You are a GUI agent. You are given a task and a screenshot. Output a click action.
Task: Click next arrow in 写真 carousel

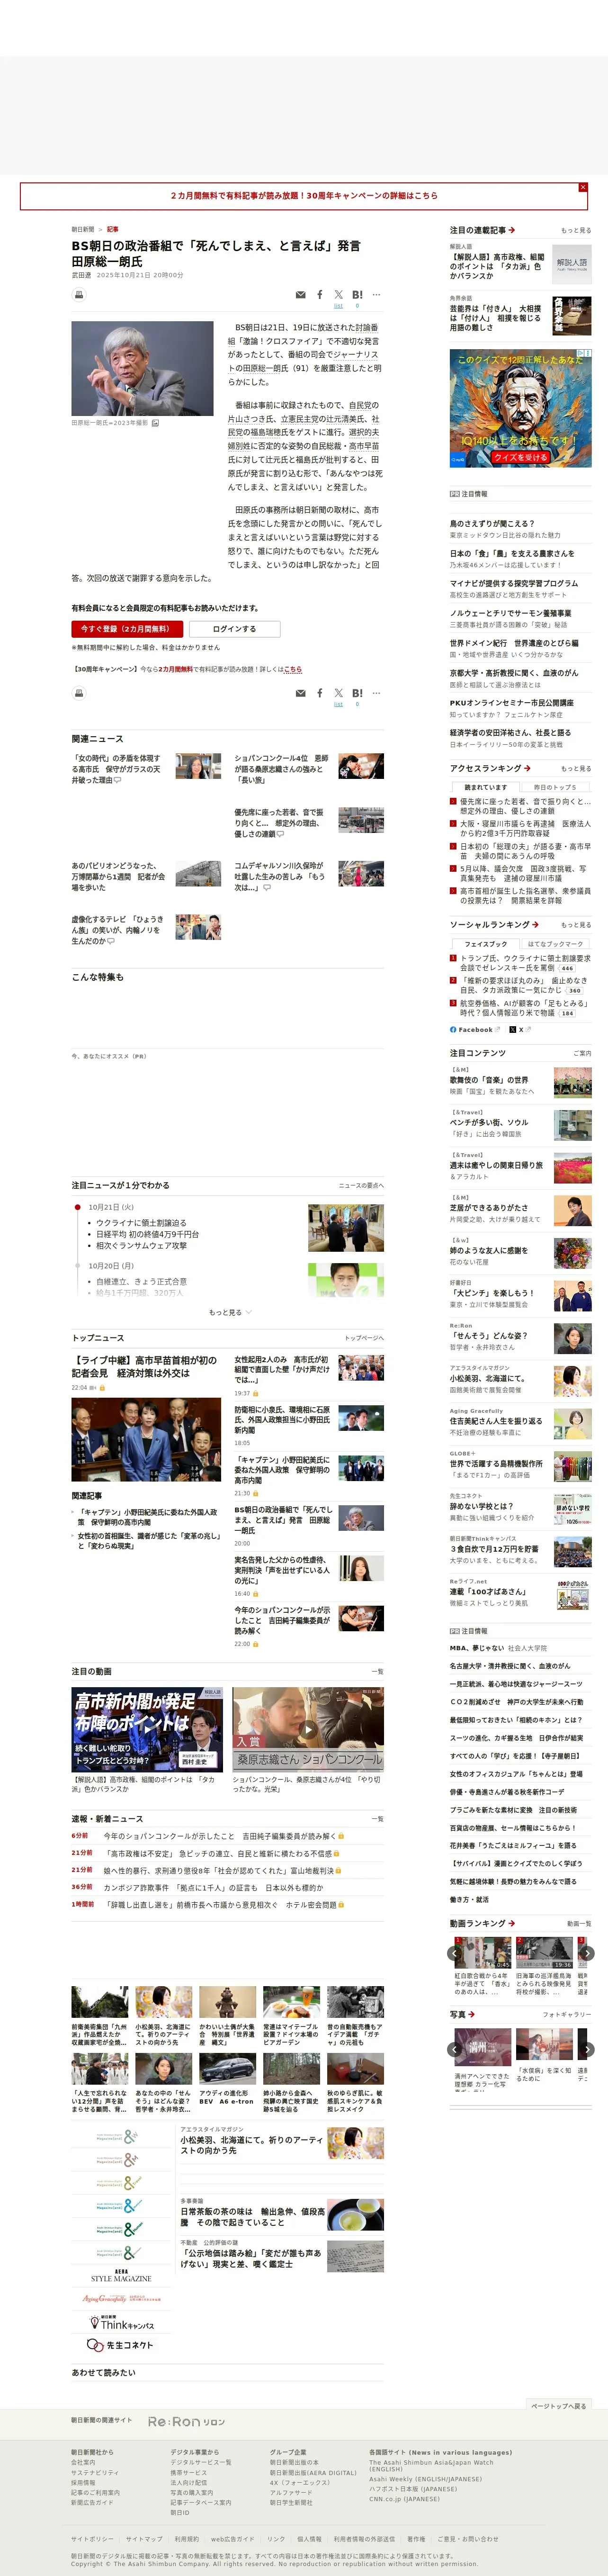click(x=587, y=2049)
